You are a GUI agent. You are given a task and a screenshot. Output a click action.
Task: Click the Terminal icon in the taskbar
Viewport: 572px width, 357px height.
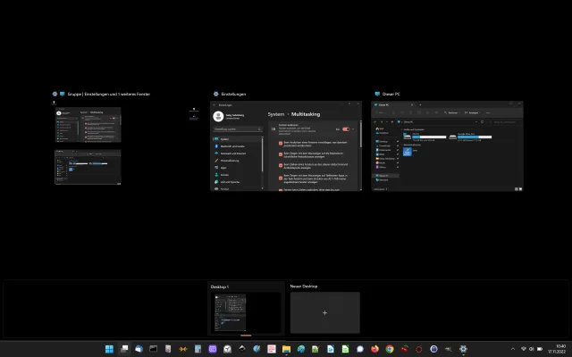[153, 348]
